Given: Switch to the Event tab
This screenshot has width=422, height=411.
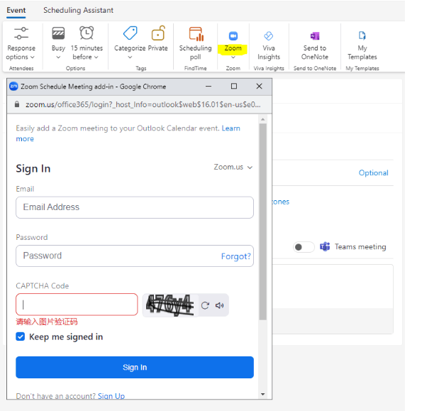Looking at the screenshot, I should pos(16,10).
